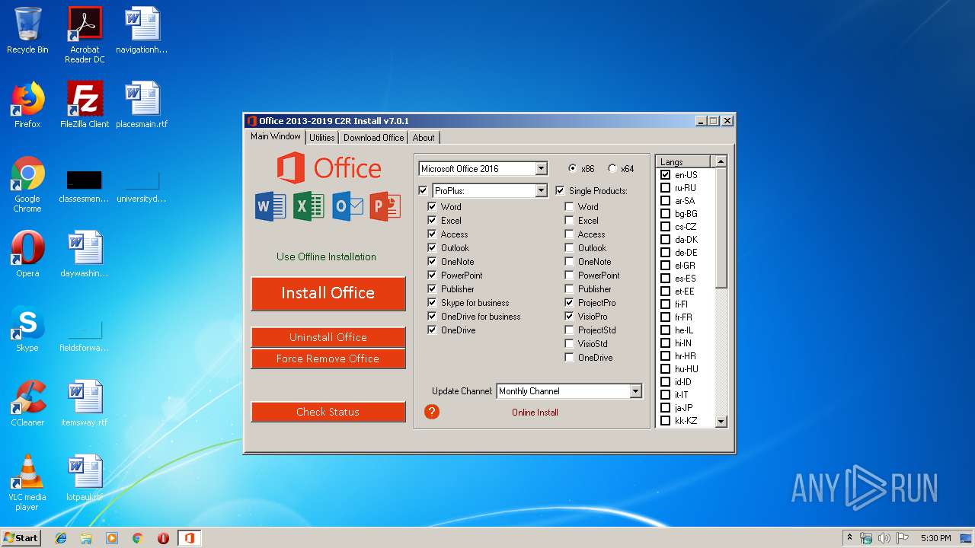Launch Google Chrome desktop shortcut
The image size is (975, 548).
coord(27,184)
